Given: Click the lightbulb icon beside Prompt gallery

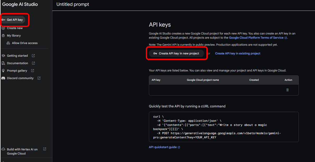Looking at the screenshot, I should tap(3, 71).
